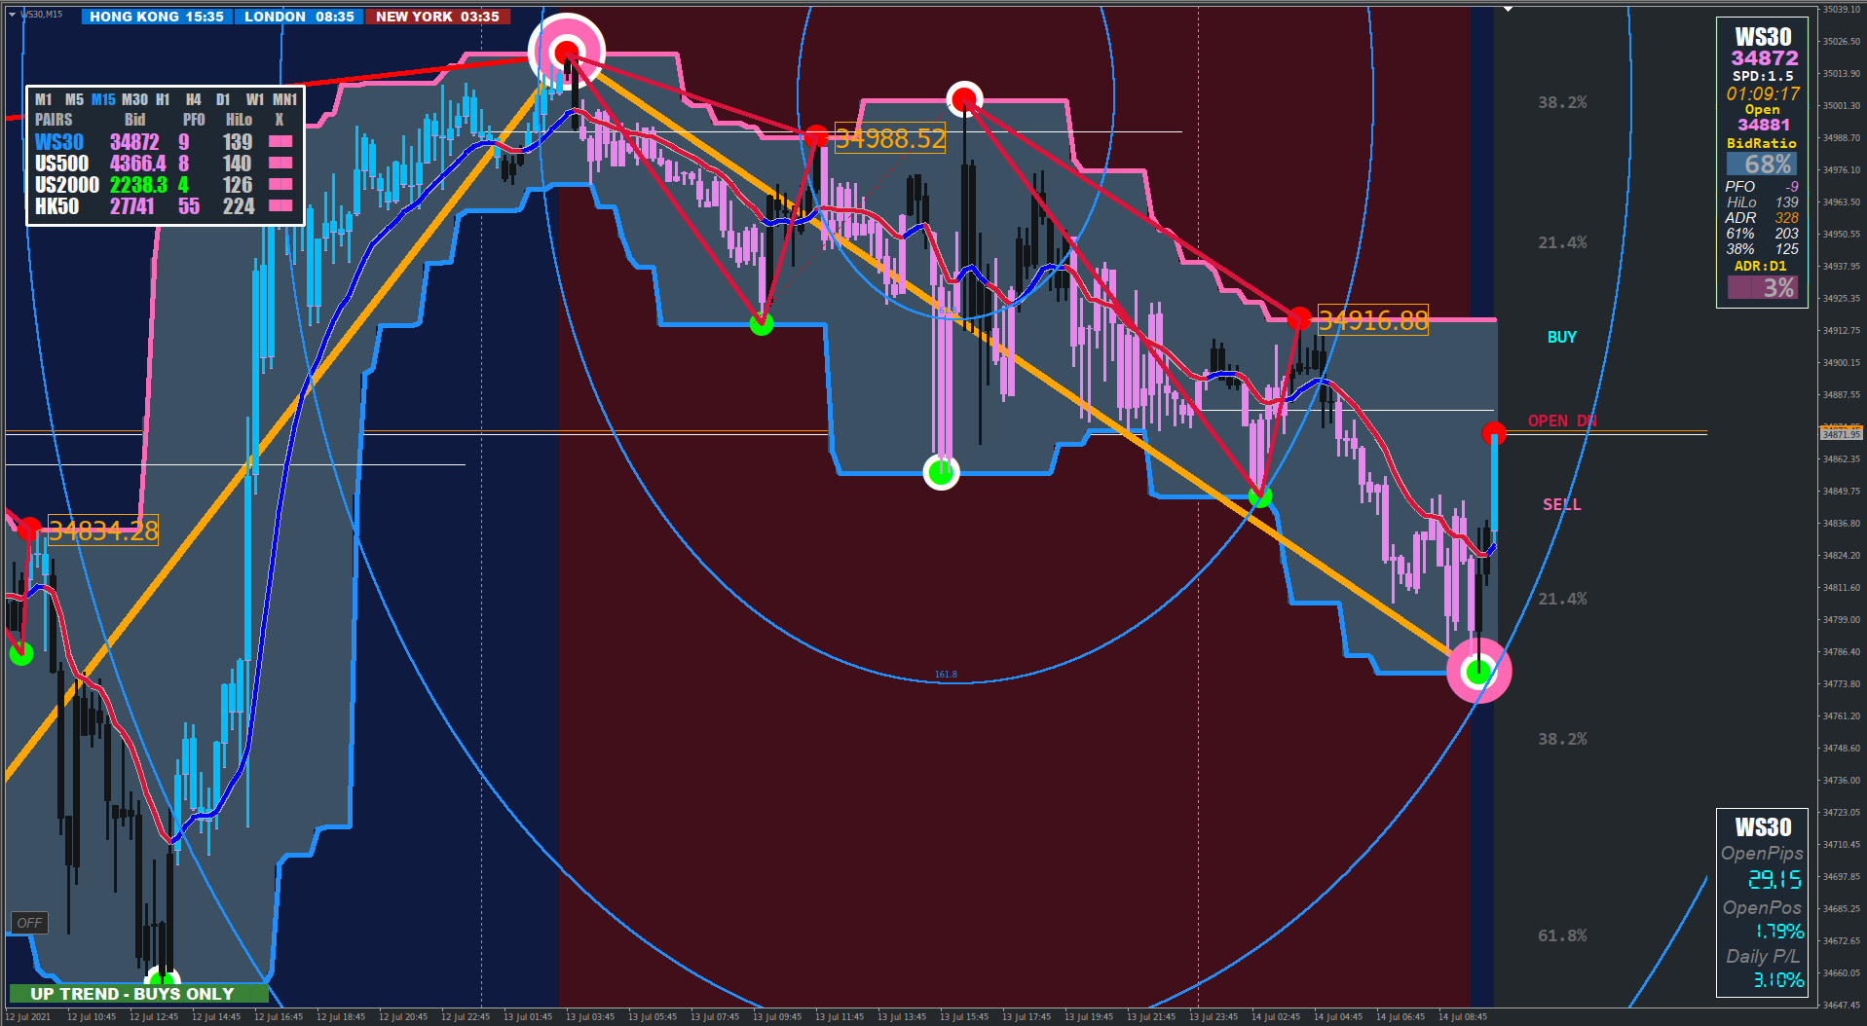Screen dimensions: 1867x1026
Task: Select the D1 timeframe
Action: [x=223, y=99]
